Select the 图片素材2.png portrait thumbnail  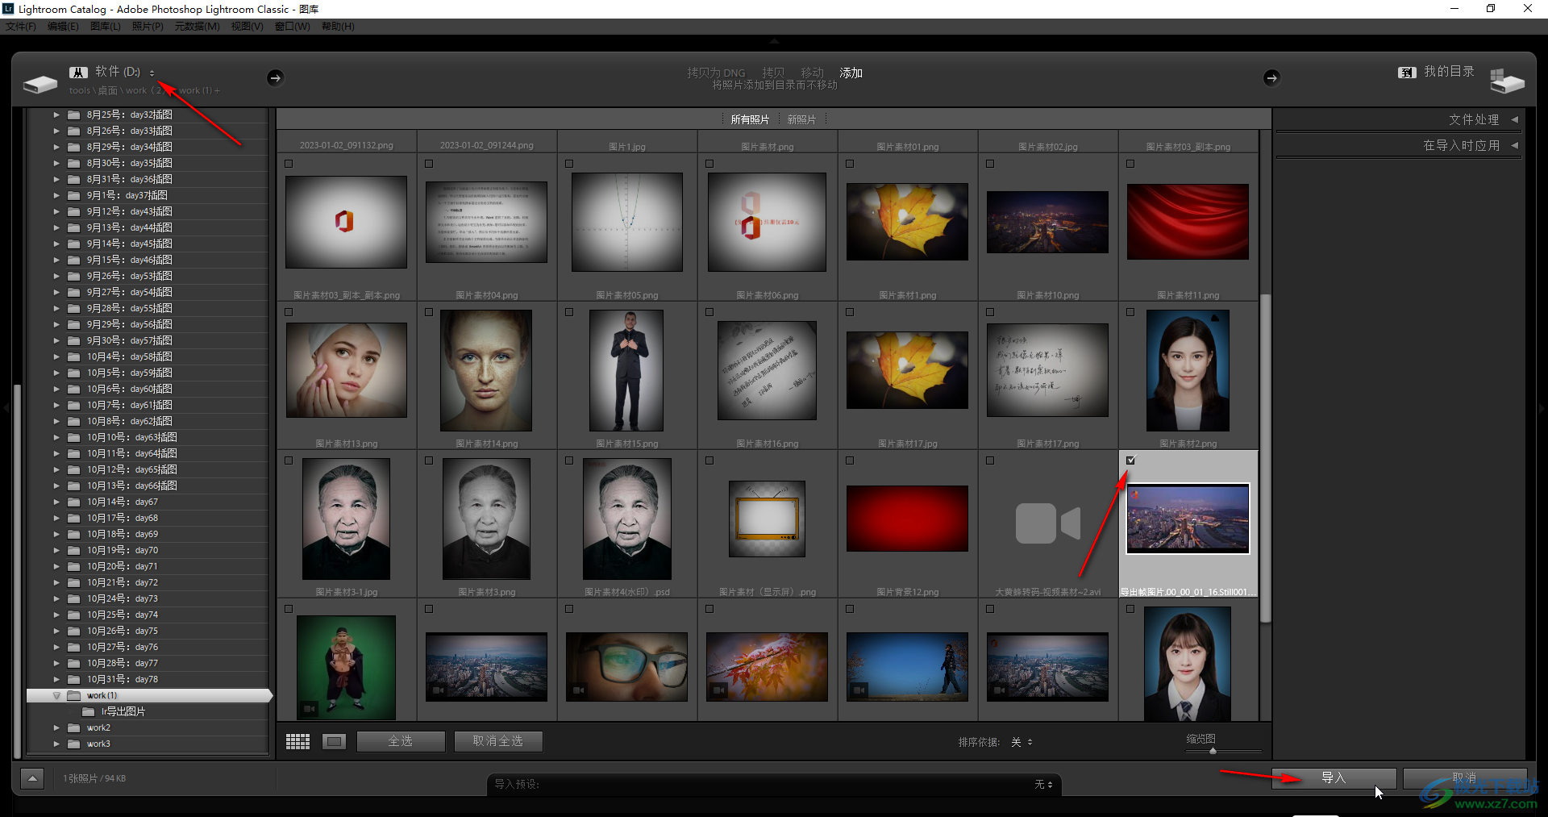click(1188, 370)
